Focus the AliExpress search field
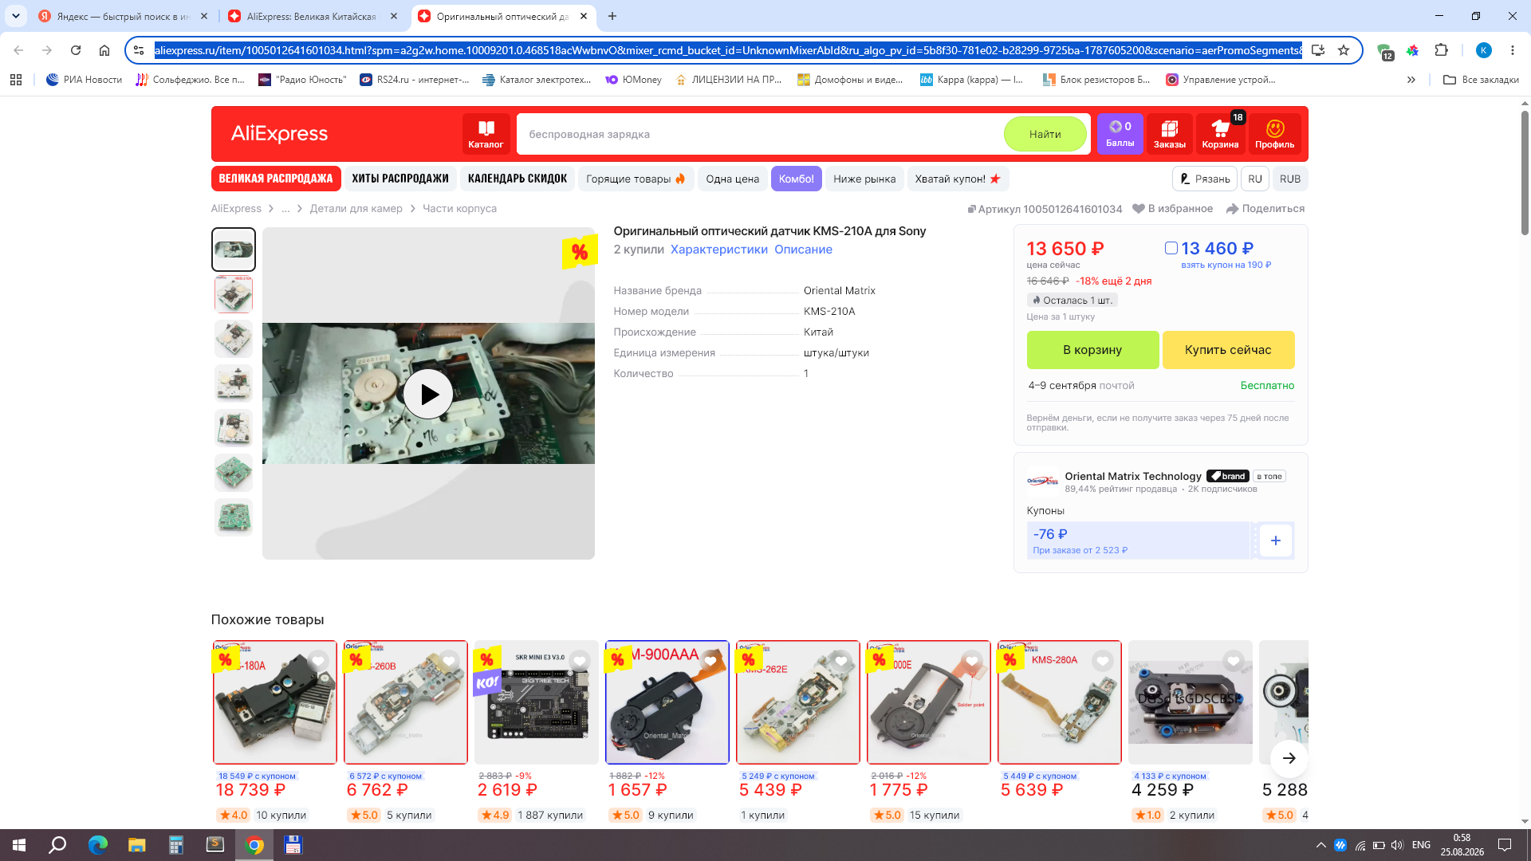 (x=762, y=134)
